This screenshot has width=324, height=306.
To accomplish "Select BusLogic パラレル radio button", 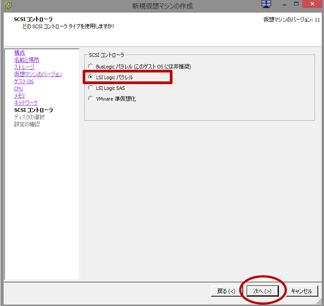I will point(91,66).
